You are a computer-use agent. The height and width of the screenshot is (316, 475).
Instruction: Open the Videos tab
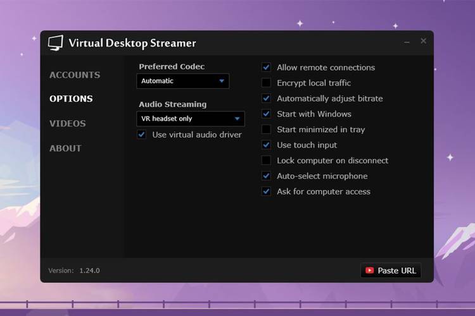(67, 123)
